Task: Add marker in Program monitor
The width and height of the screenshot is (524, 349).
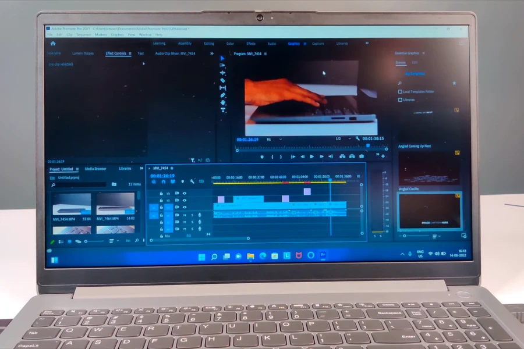Action: click(261, 156)
